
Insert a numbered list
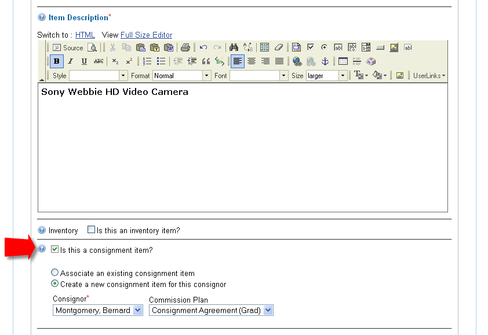[147, 61]
